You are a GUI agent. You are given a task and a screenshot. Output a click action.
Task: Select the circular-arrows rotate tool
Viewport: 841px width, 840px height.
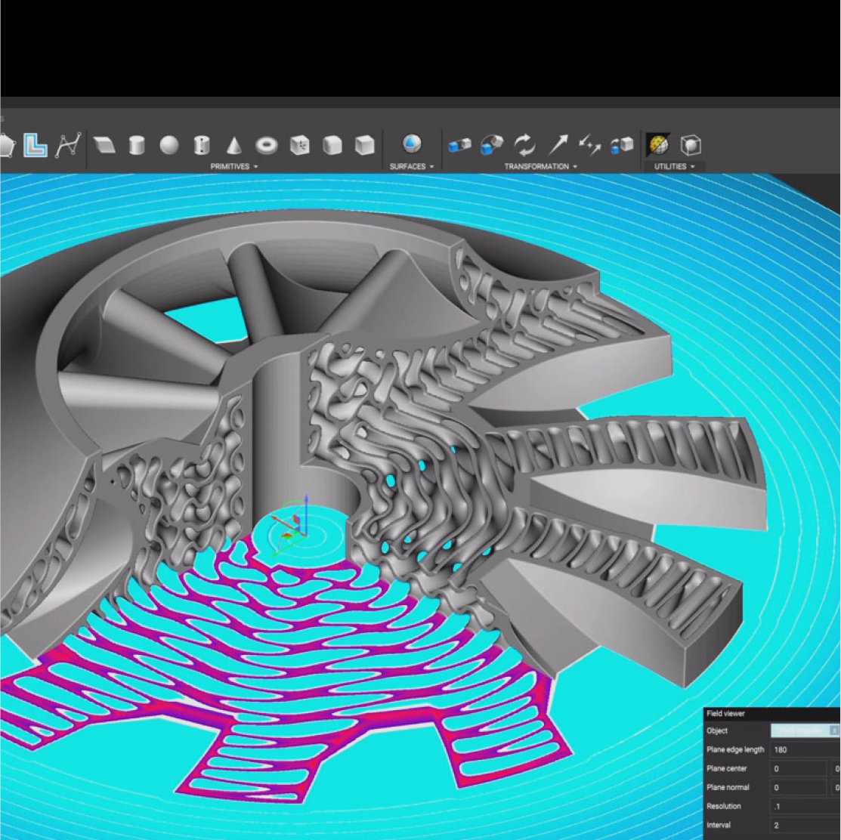(x=524, y=145)
